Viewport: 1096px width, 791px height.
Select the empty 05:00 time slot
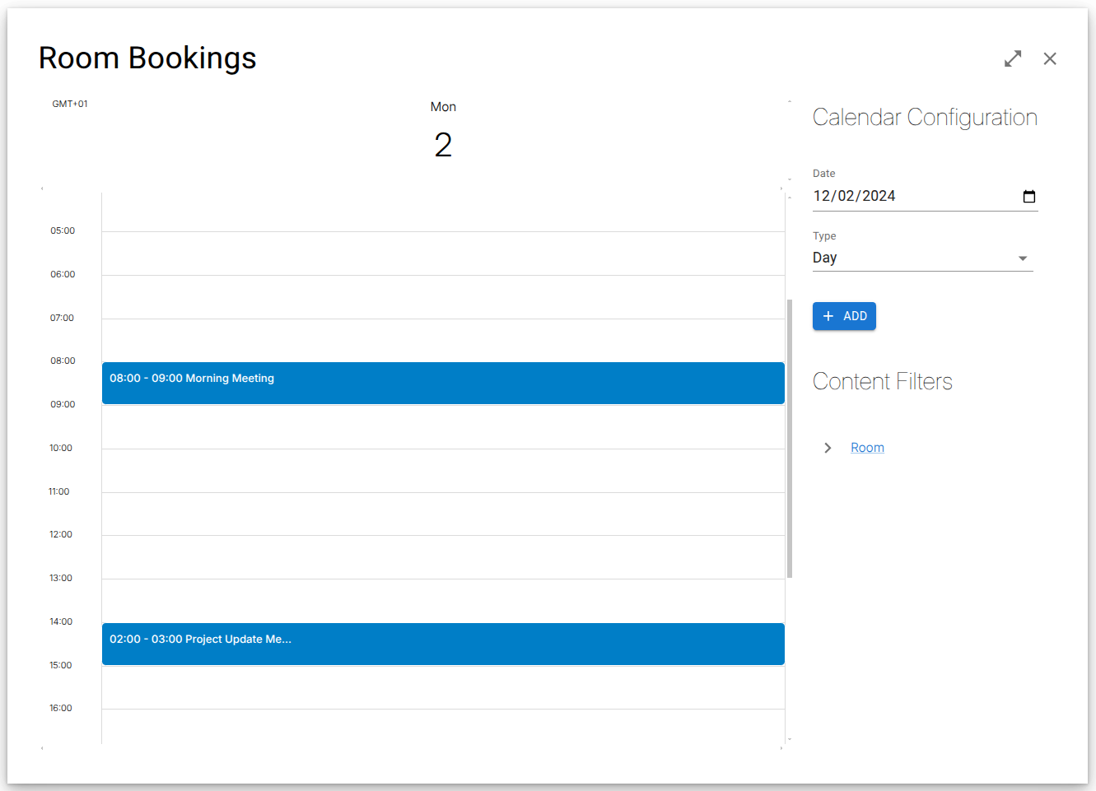point(443,254)
